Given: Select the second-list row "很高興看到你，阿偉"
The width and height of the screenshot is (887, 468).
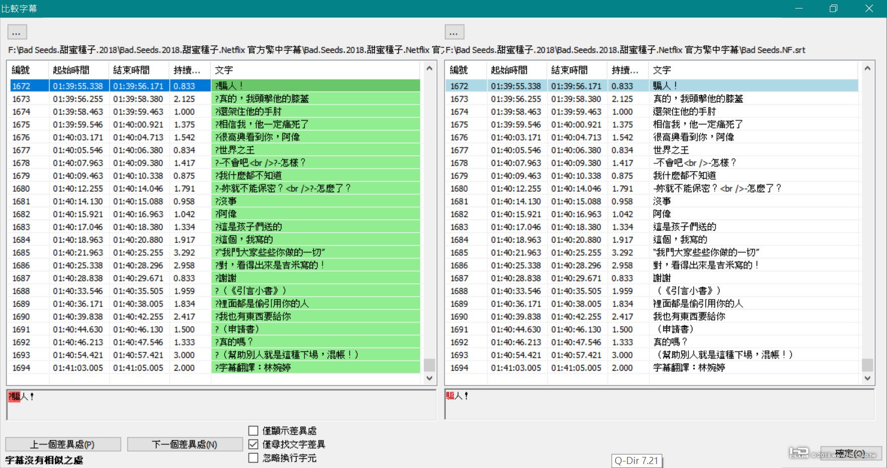Looking at the screenshot, I should (x=652, y=137).
